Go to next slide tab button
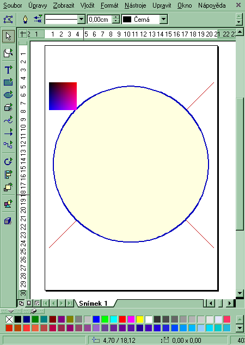245x345 pixels. tap(62, 304)
